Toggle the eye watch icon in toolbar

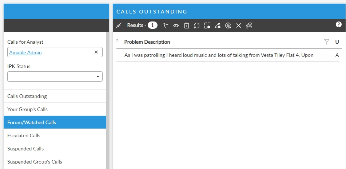pos(176,25)
